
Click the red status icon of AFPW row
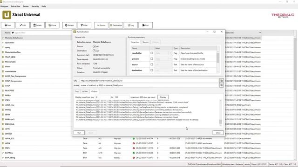point(134,143)
